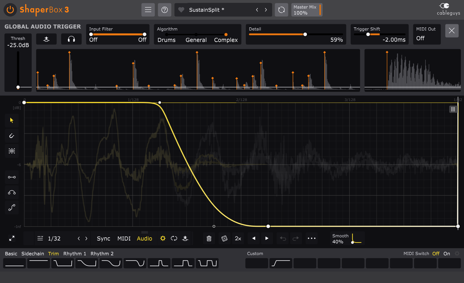Click trigger source icon in wave toolbar

coord(185,238)
